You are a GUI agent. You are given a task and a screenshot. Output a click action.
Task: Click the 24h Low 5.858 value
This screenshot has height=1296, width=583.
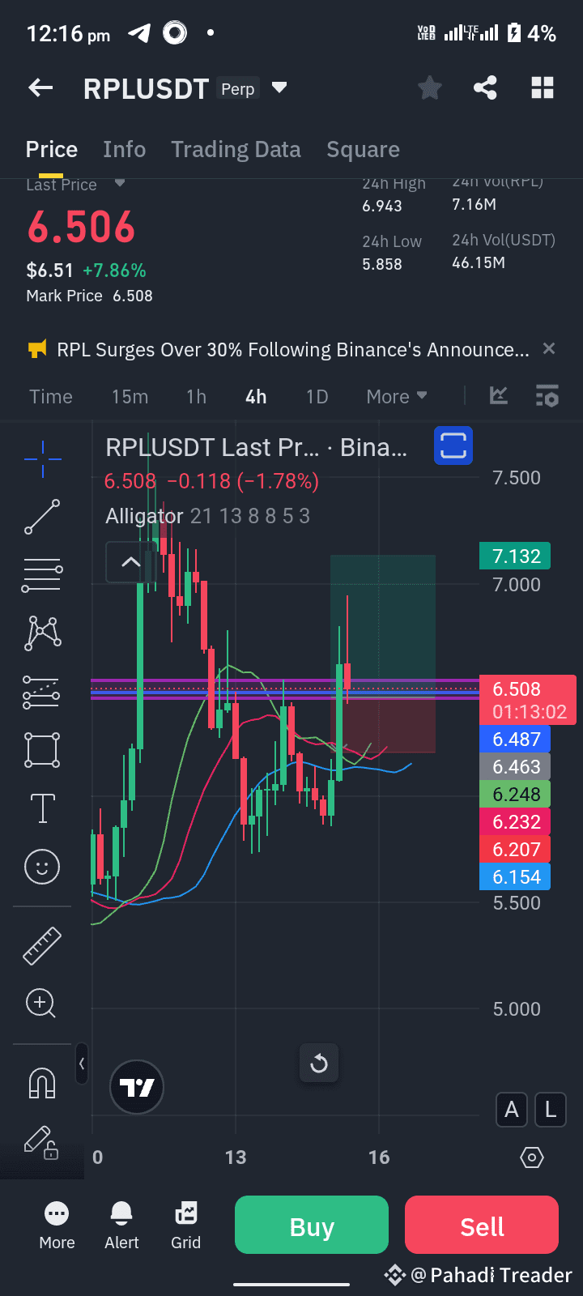(382, 264)
